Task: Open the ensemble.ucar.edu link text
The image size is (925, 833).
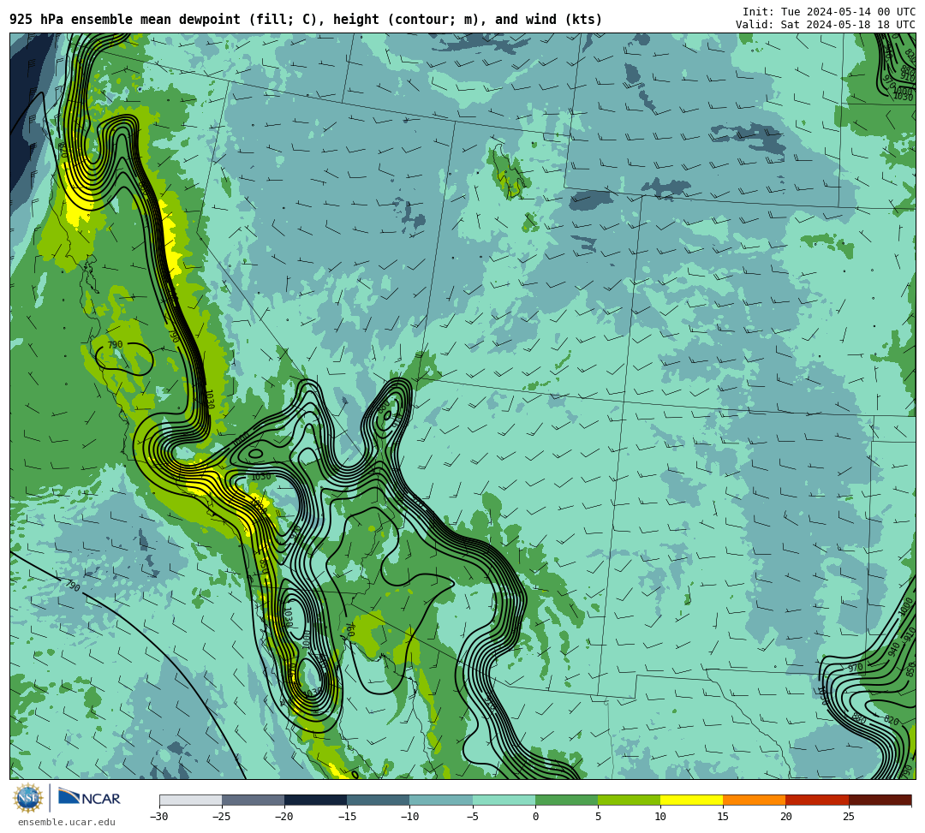Action: (67, 822)
